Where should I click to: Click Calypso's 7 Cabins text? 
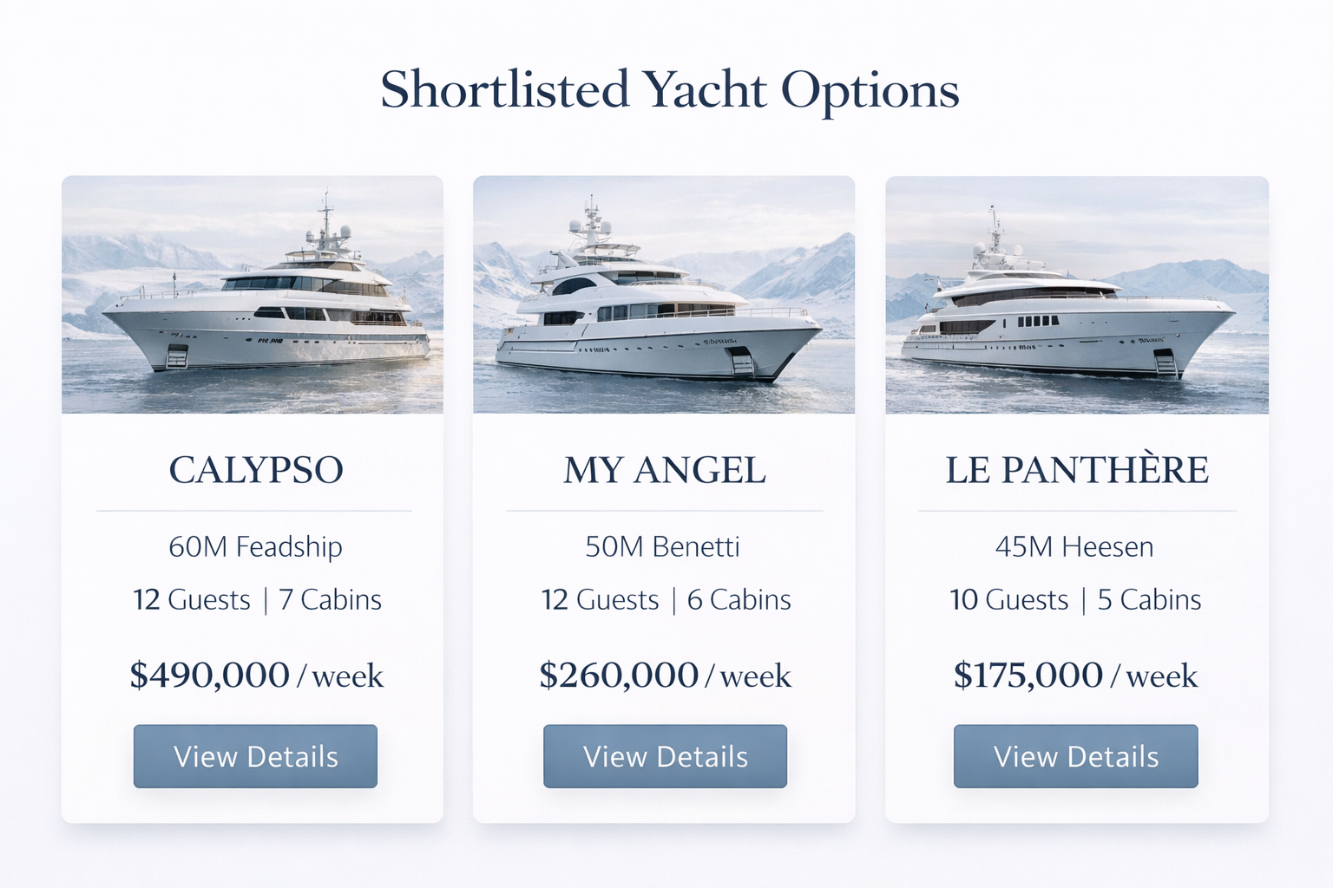[330, 600]
